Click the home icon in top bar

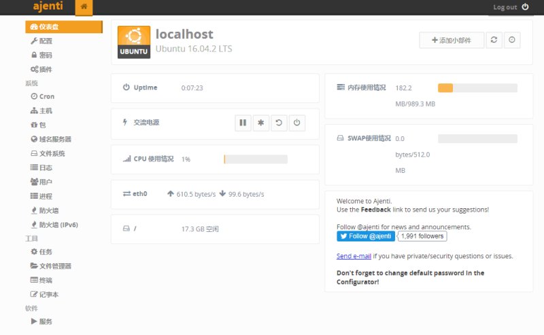click(84, 7)
